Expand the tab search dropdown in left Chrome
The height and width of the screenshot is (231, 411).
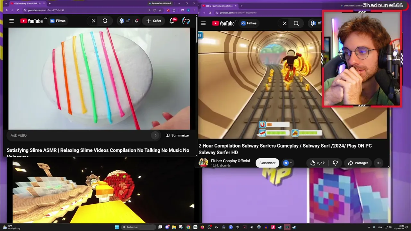pos(6,4)
